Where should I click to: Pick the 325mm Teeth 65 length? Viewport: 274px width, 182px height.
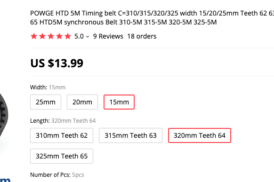pyautogui.click(x=62, y=156)
